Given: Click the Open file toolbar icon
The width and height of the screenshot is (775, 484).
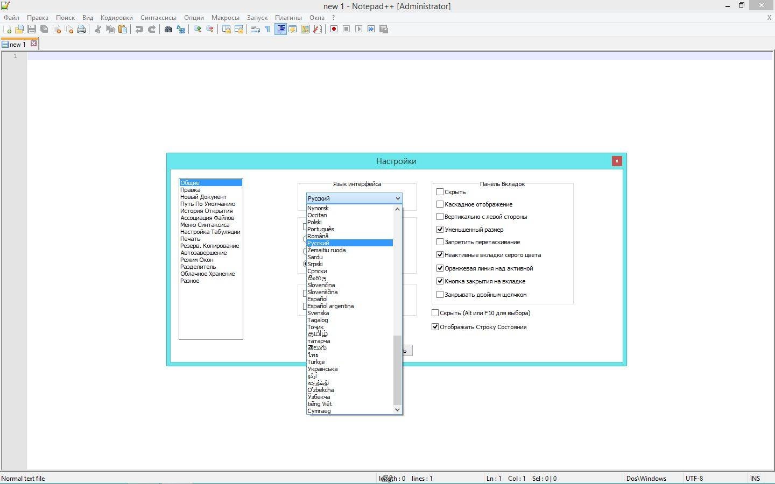Looking at the screenshot, I should point(19,29).
